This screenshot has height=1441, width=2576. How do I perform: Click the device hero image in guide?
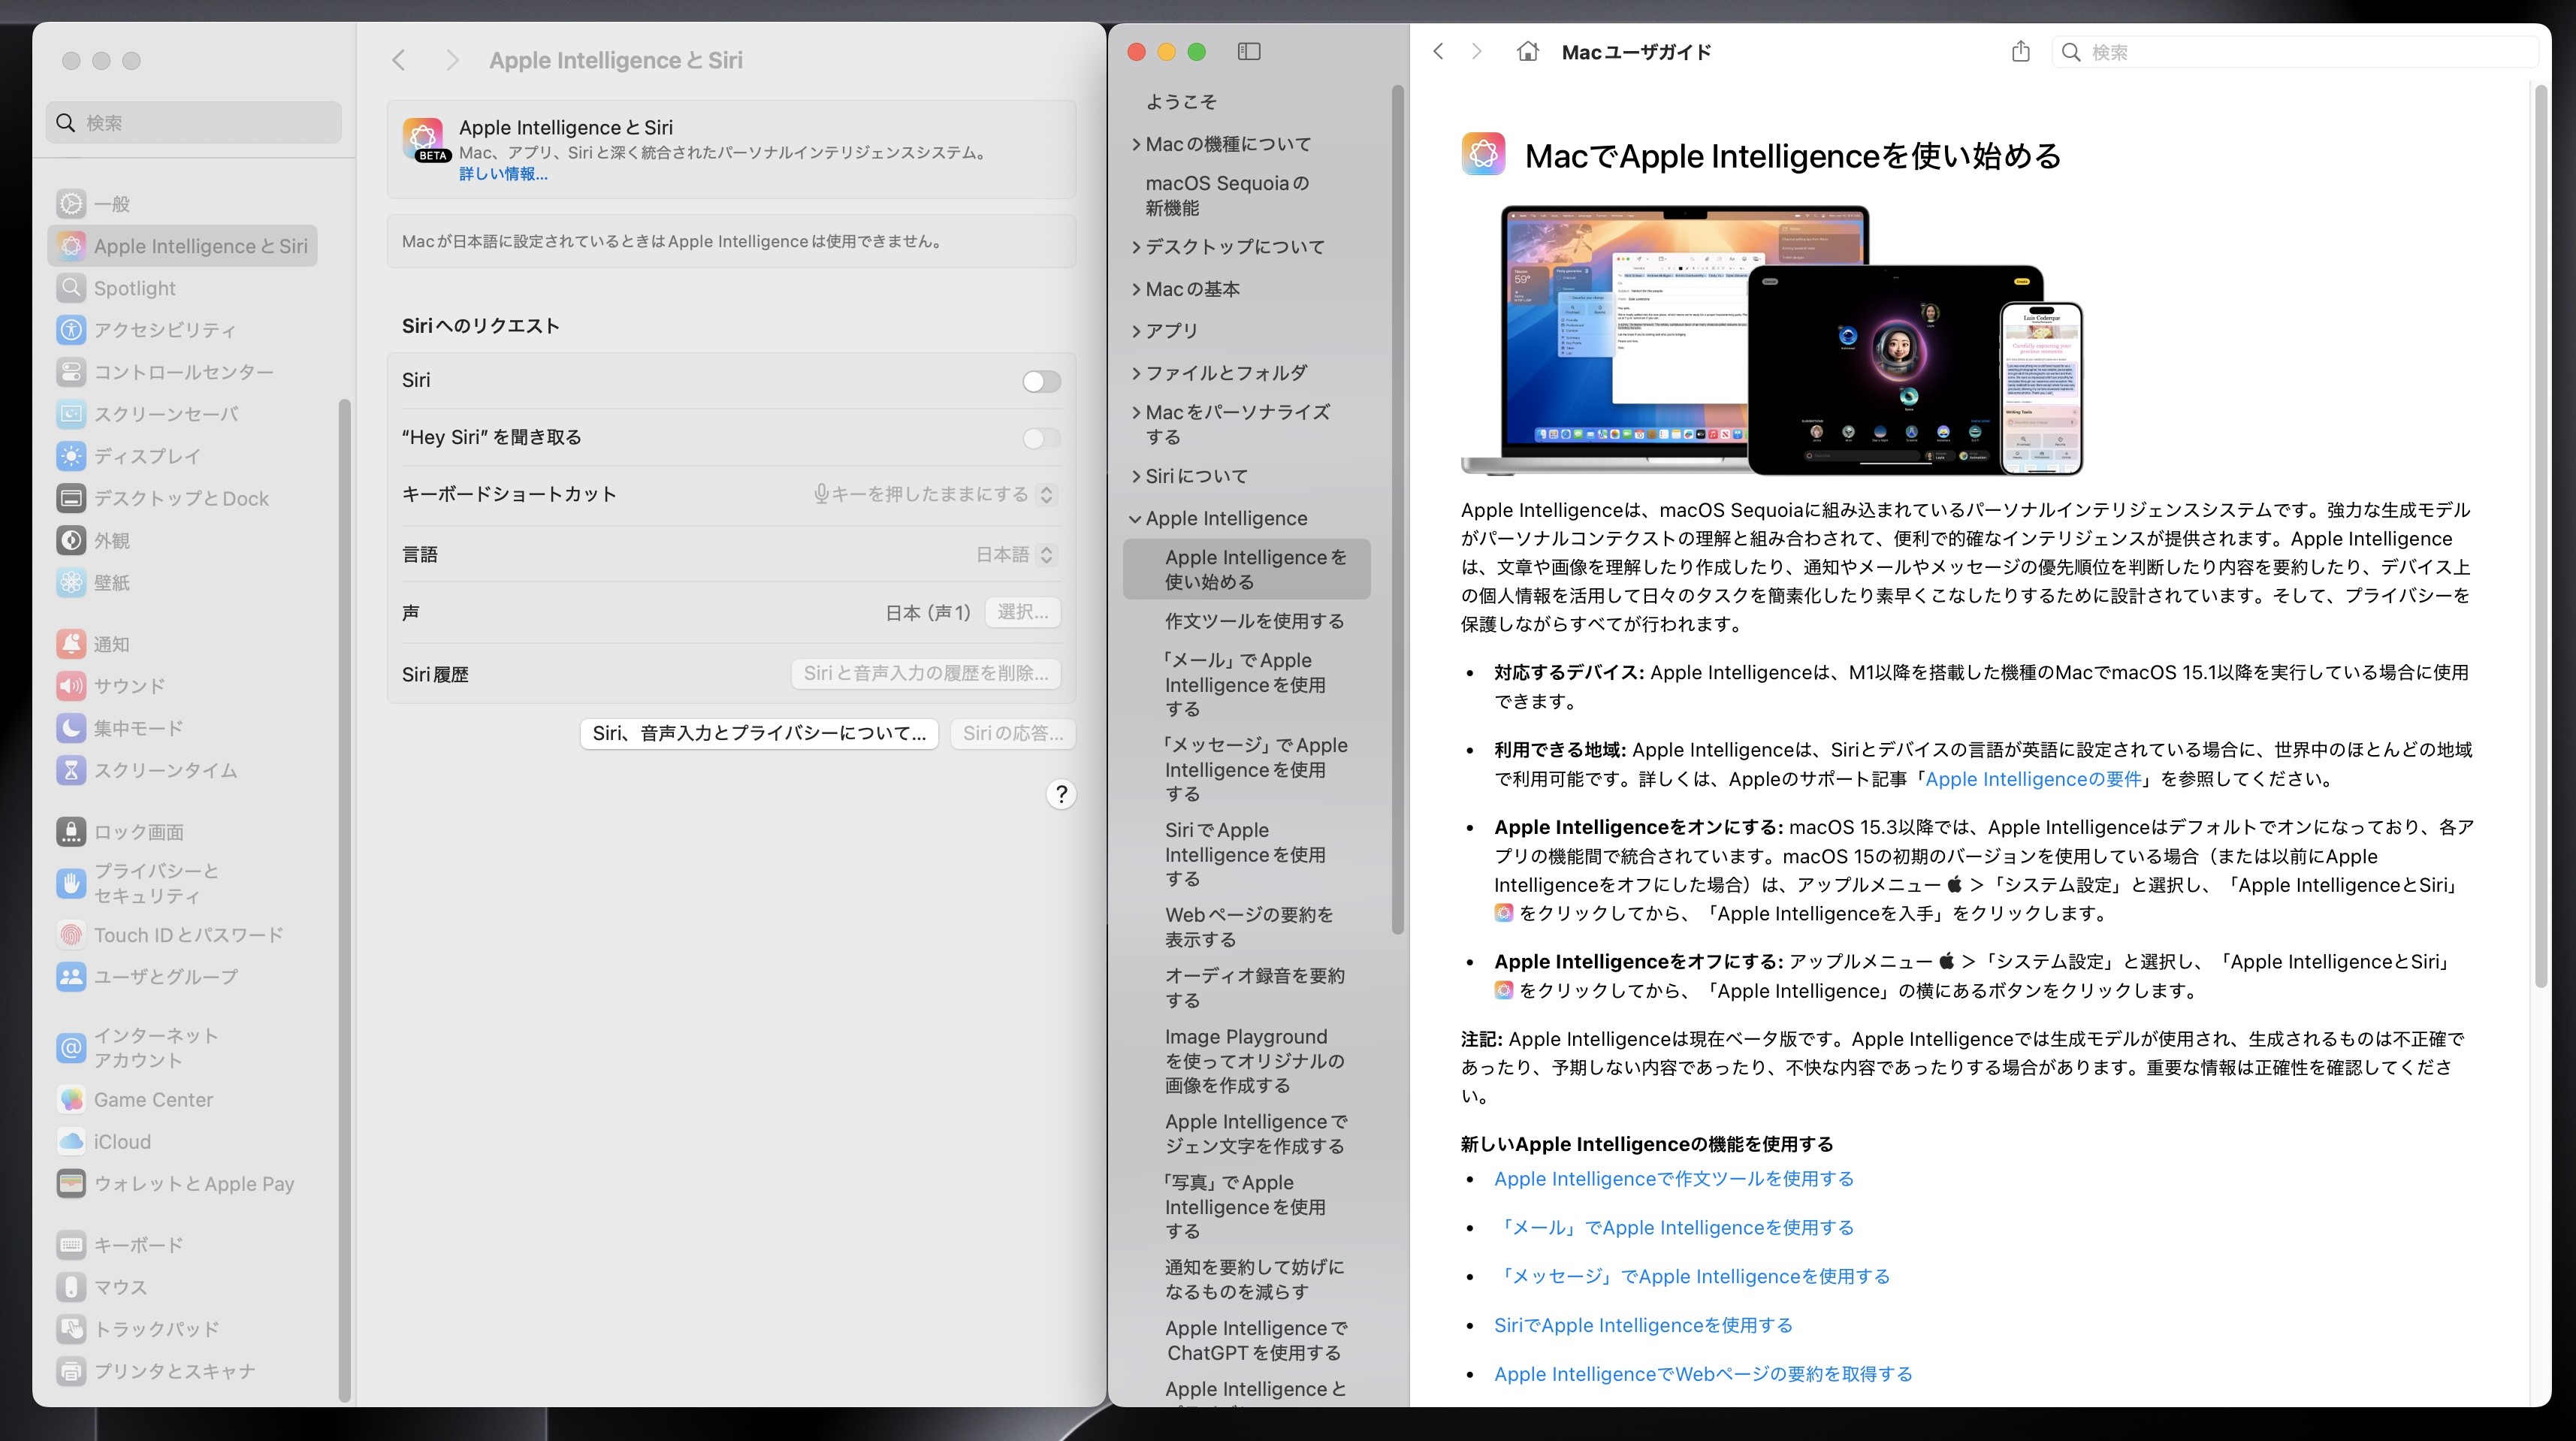(1772, 340)
